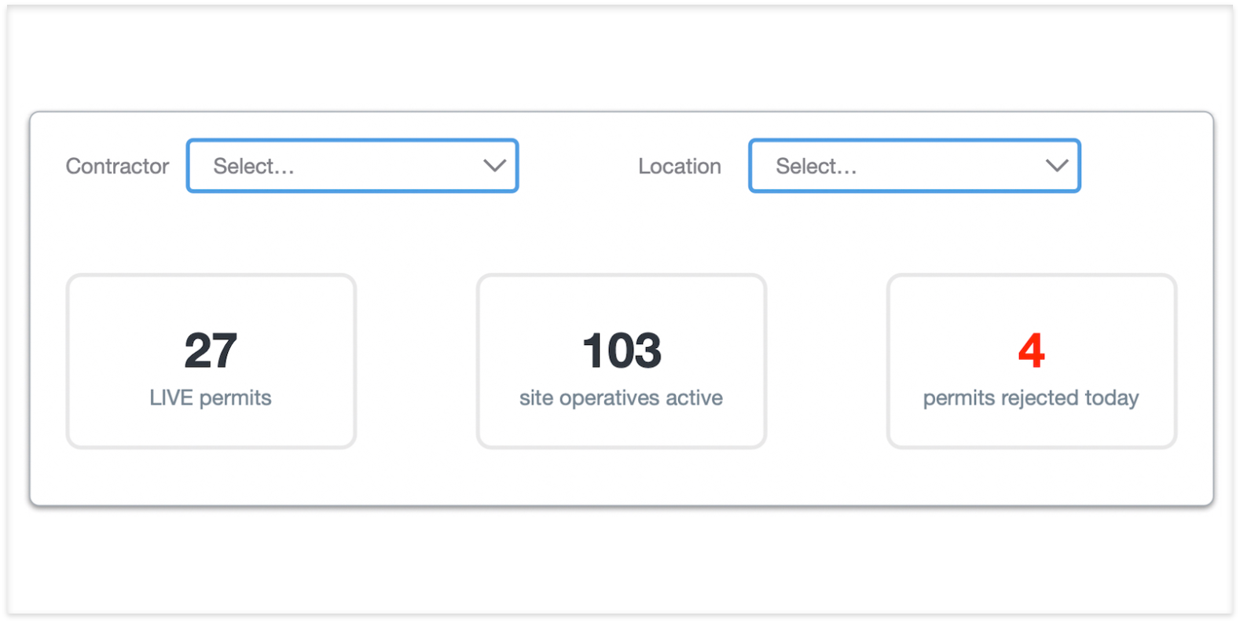1240x623 pixels.
Task: Click the number 103 count
Action: (x=622, y=350)
